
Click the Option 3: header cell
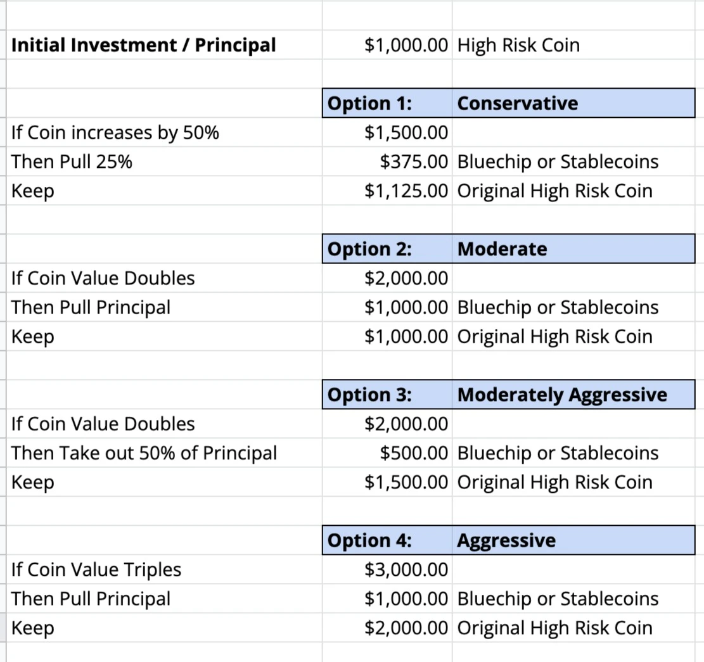pos(387,395)
